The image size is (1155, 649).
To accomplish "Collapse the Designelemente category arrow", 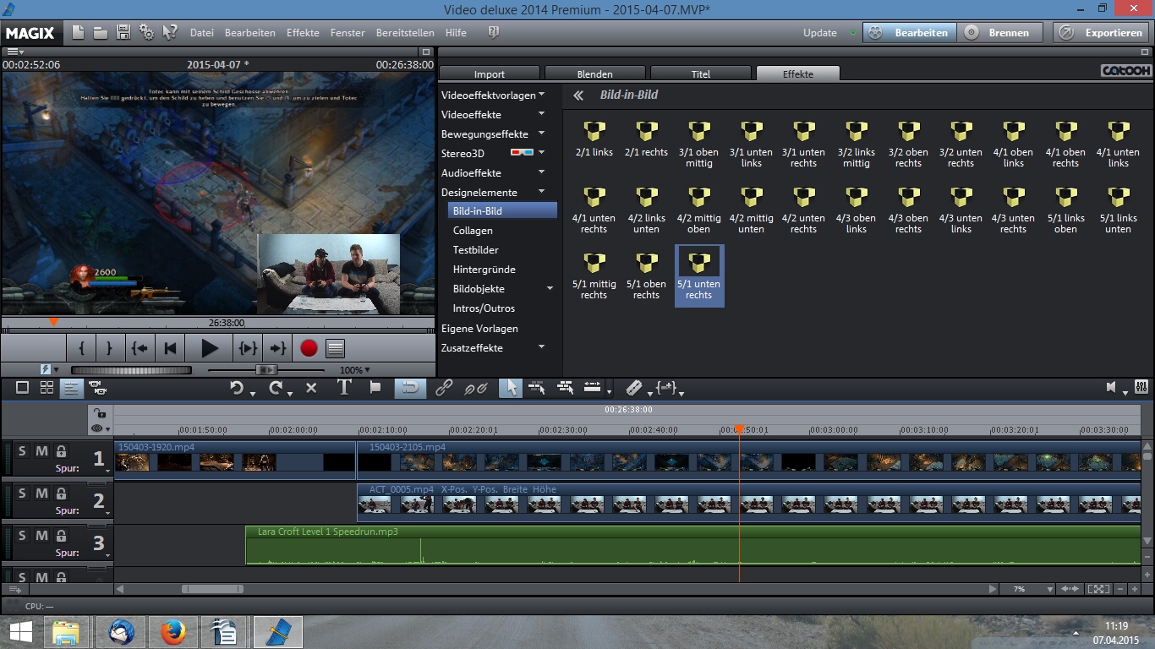I will (x=541, y=191).
